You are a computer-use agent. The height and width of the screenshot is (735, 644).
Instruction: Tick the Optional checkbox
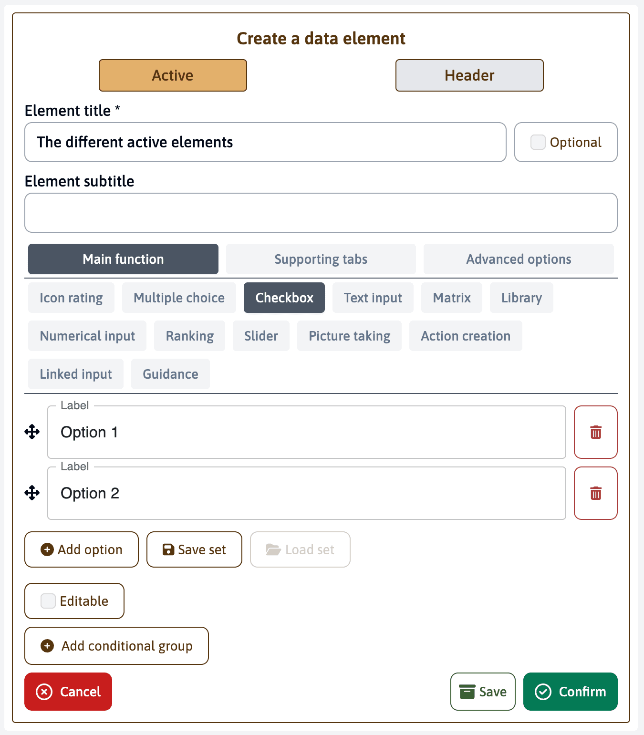pos(538,142)
